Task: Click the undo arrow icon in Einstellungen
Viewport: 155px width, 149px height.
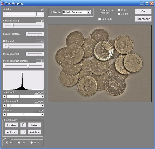Action: pyautogui.click(x=23, y=125)
